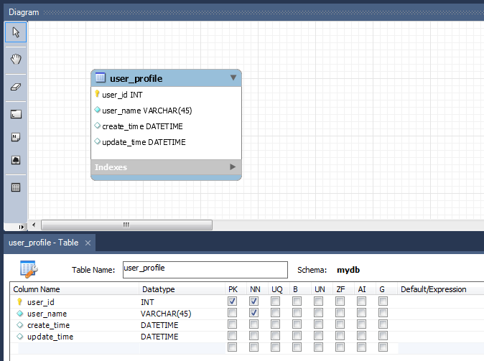Activate the hand pan tool

(16, 59)
